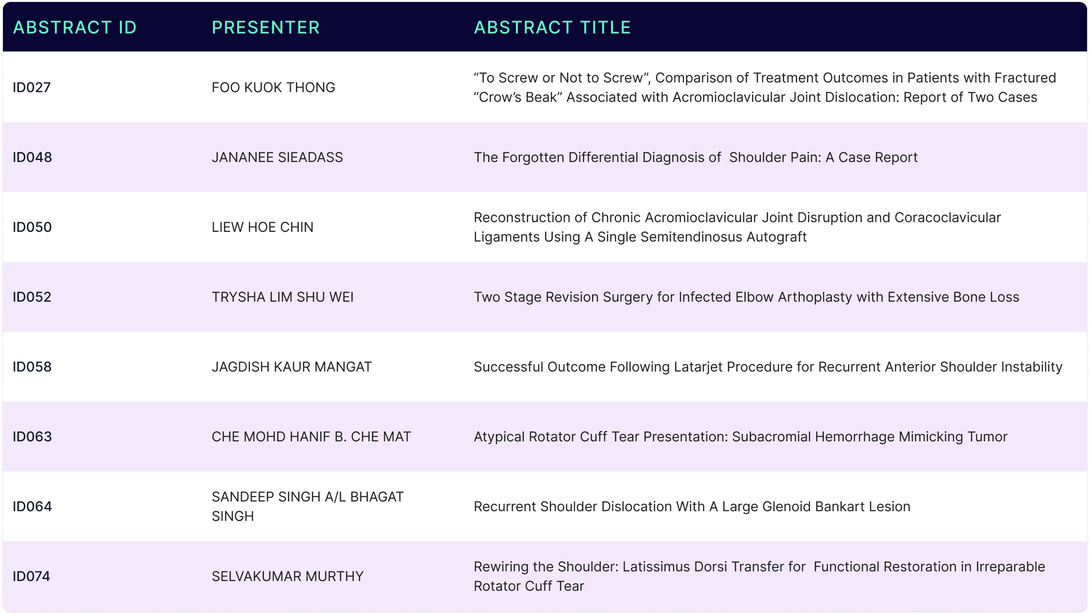The width and height of the screenshot is (1090, 615).
Task: Open the Two Stage Revision Surgery title
Action: (x=746, y=297)
